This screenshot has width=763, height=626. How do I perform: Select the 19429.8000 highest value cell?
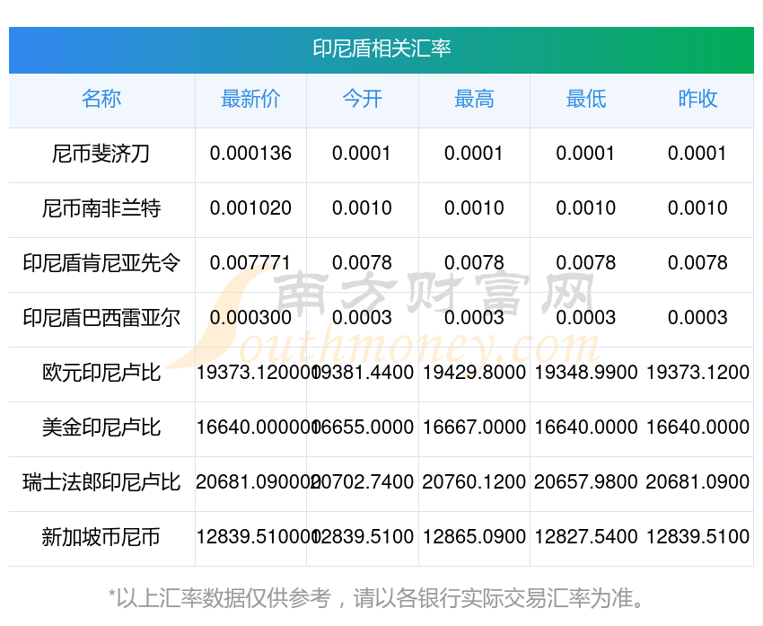[x=474, y=373]
